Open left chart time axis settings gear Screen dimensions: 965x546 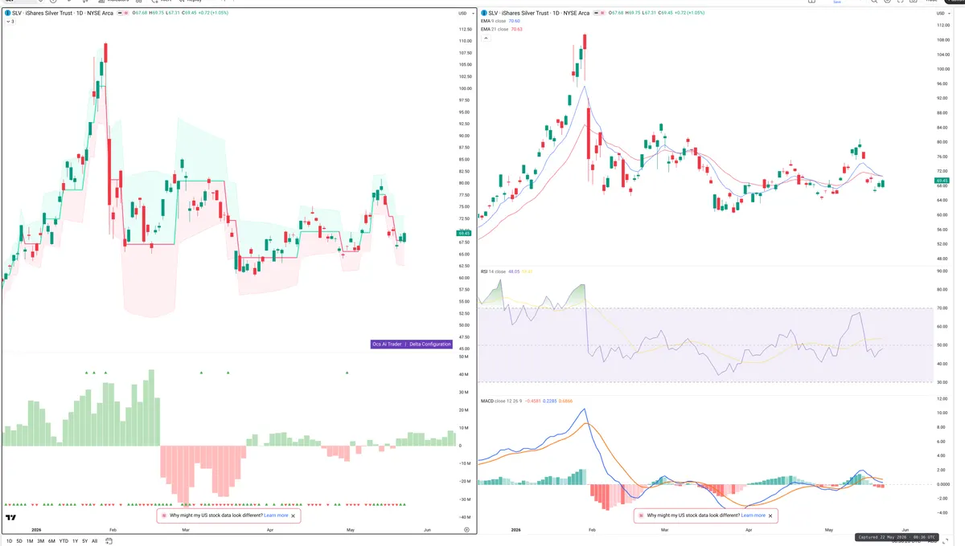tap(466, 530)
